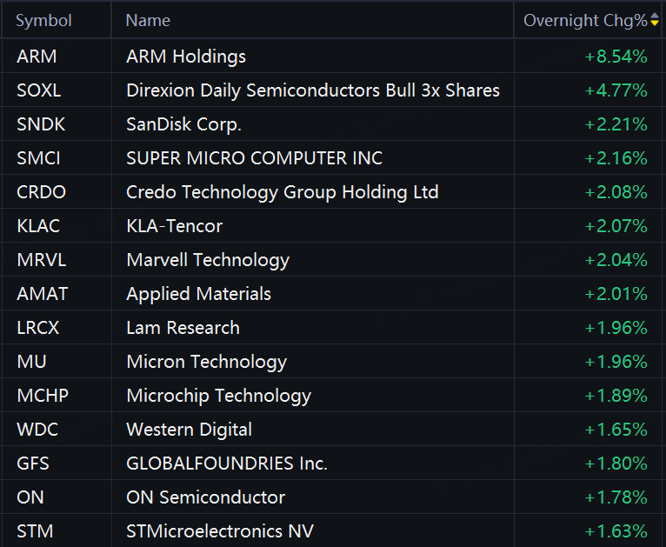
Task: Click the AMAT ticker symbol
Action: click(42, 294)
